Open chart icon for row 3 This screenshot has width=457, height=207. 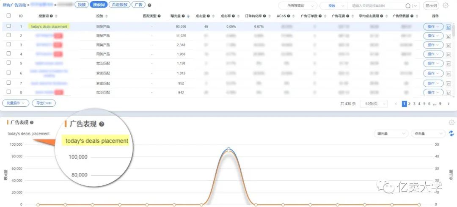449,45
